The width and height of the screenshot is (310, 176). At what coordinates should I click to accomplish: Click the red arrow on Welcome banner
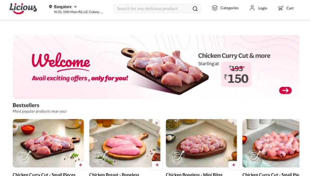click(285, 90)
